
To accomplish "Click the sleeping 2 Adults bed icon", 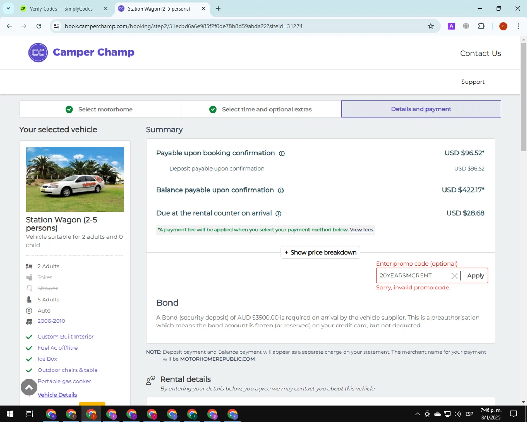I will point(29,266).
